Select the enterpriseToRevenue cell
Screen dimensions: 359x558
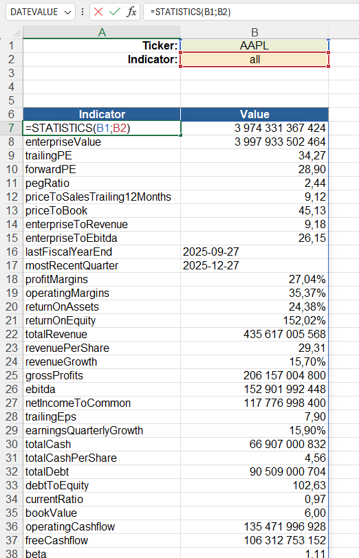pyautogui.click(x=102, y=225)
